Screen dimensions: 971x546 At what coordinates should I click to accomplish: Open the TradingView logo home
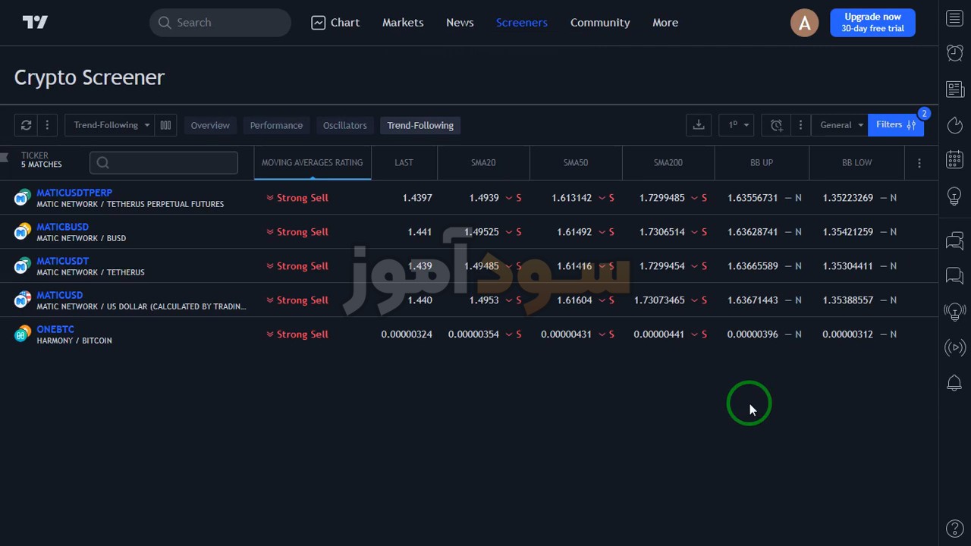point(35,23)
